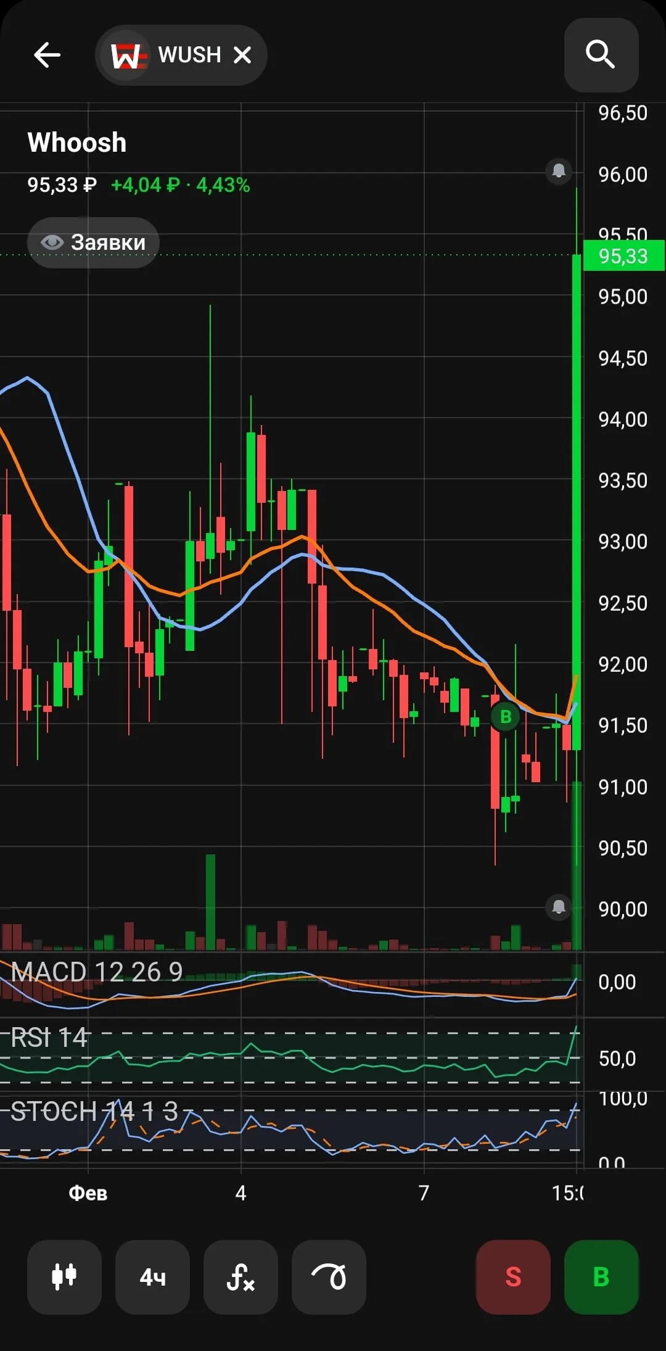Tap the red S sell button

(513, 1277)
